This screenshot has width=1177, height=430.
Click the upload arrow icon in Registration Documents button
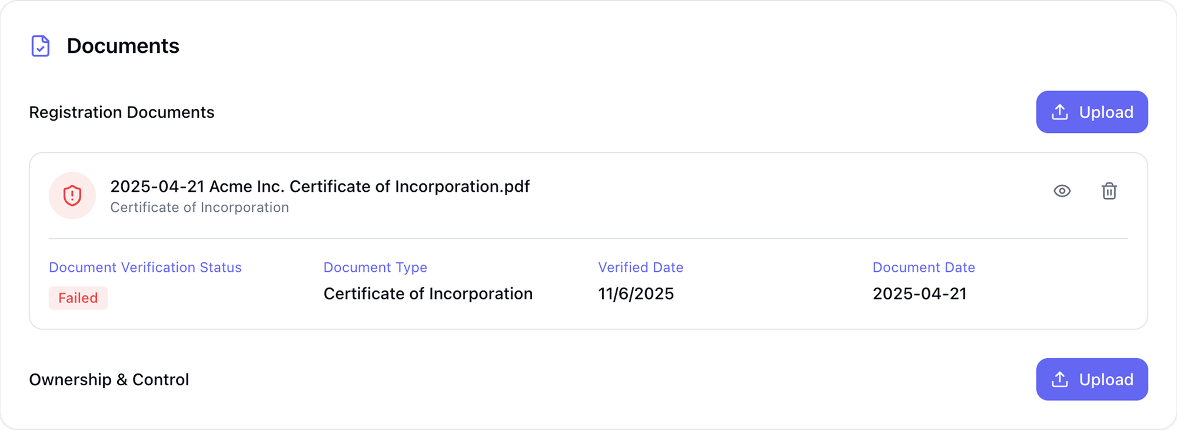click(1060, 112)
